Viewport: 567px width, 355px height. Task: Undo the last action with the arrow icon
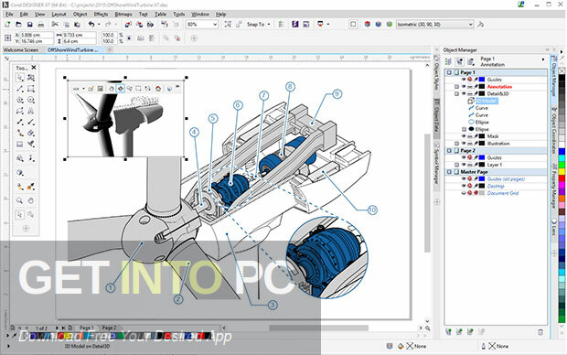pos(91,24)
